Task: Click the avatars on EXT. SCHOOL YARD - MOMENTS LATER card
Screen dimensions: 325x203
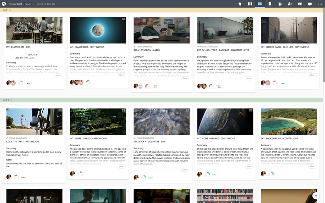Action: click(202, 86)
